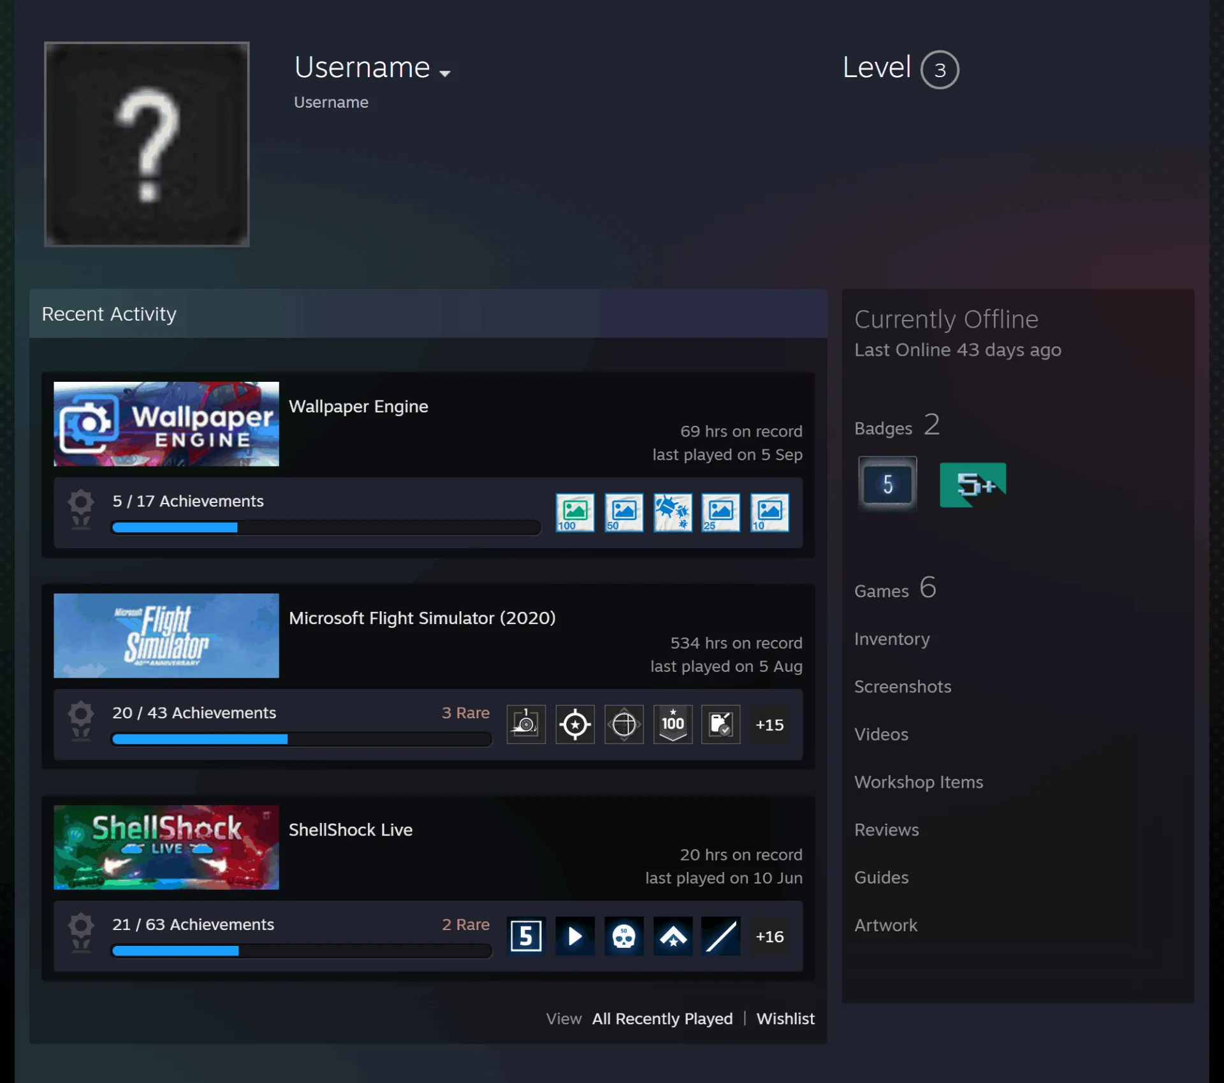1224x1083 pixels.
Task: Open the Wishlist link
Action: click(x=785, y=1019)
